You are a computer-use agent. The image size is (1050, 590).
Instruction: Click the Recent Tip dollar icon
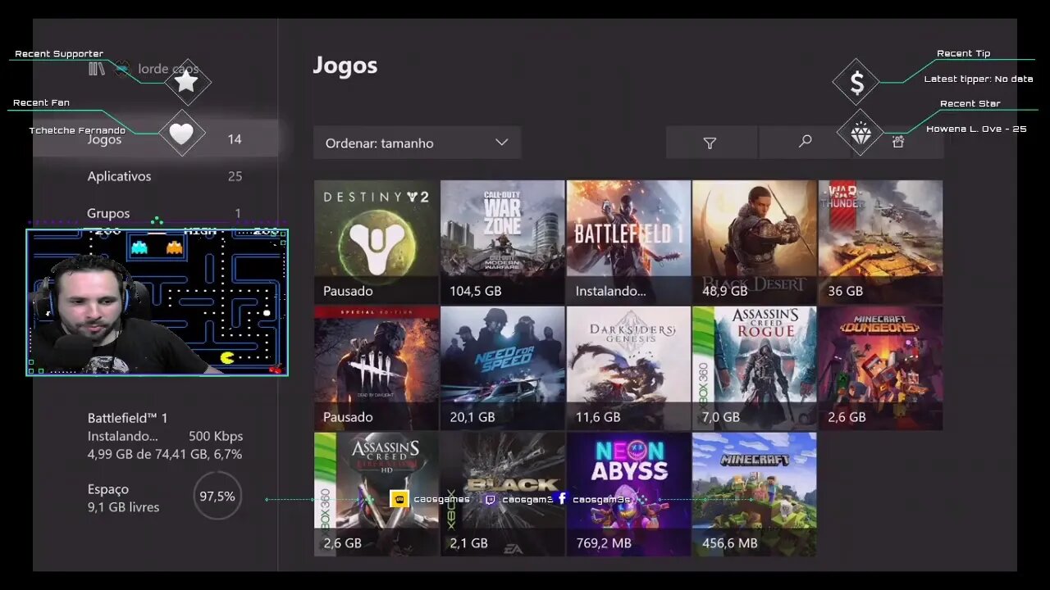856,82
